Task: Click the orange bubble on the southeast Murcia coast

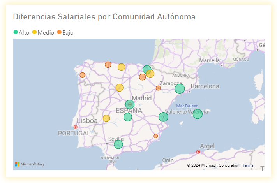Action: [156, 136]
